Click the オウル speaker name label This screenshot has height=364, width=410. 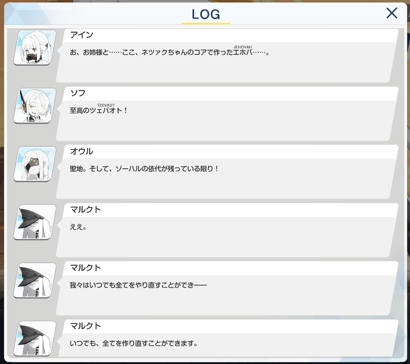click(x=82, y=151)
